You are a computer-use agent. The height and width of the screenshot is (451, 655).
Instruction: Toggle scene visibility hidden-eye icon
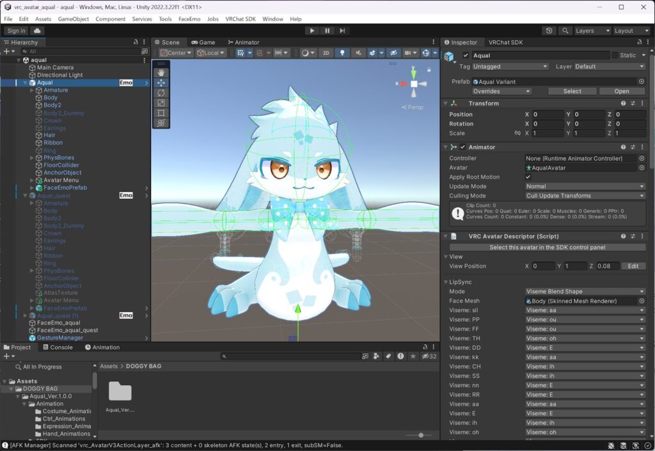coord(393,52)
